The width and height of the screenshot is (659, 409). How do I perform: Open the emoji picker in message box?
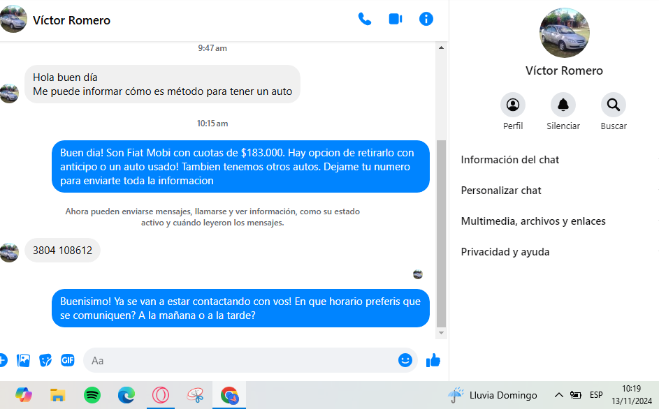coord(405,360)
